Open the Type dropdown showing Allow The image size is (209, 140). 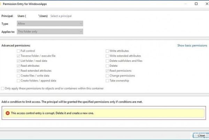tap(50, 24)
